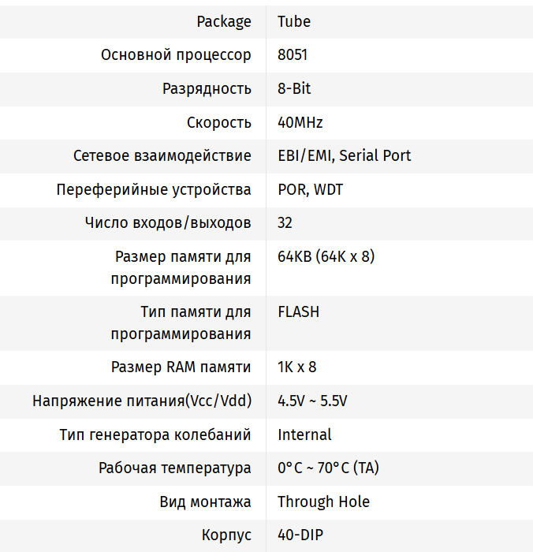This screenshot has width=533, height=552.
Task: Click the '4.5V ~ 5.5V' voltage value
Action: tap(312, 401)
